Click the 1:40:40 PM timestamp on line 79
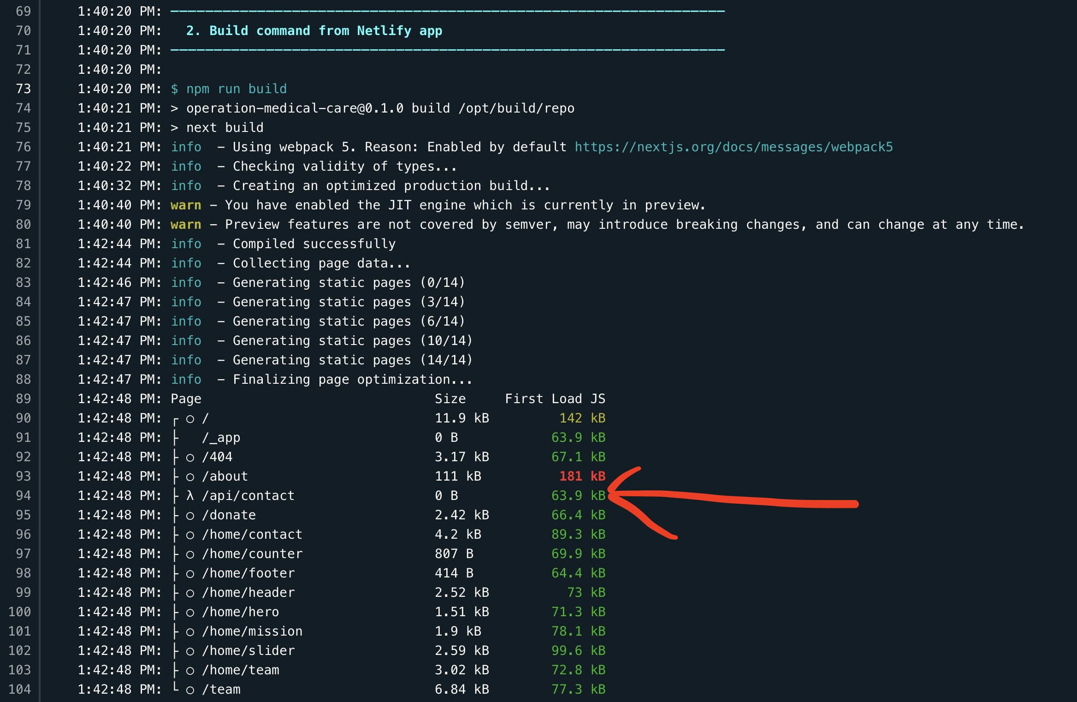1077x702 pixels. coord(120,205)
